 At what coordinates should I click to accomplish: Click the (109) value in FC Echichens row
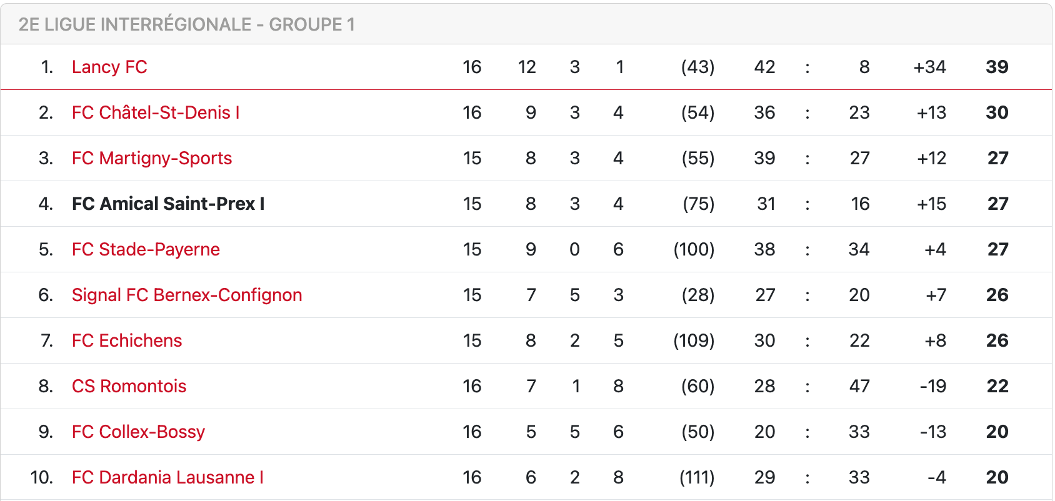pos(694,340)
